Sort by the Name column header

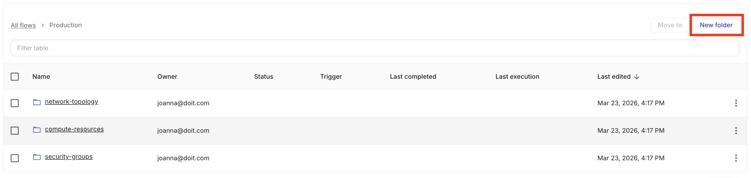41,77
